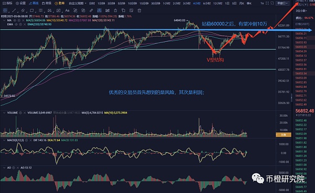Switch to the 15分钟 interval
The image size is (315, 193).
point(144,4)
